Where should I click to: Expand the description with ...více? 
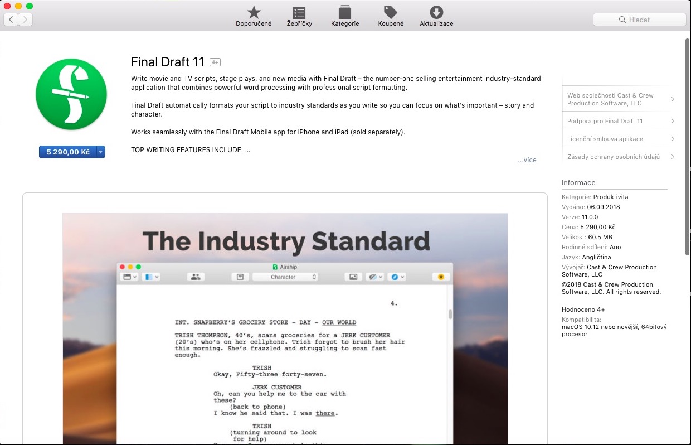(x=527, y=160)
